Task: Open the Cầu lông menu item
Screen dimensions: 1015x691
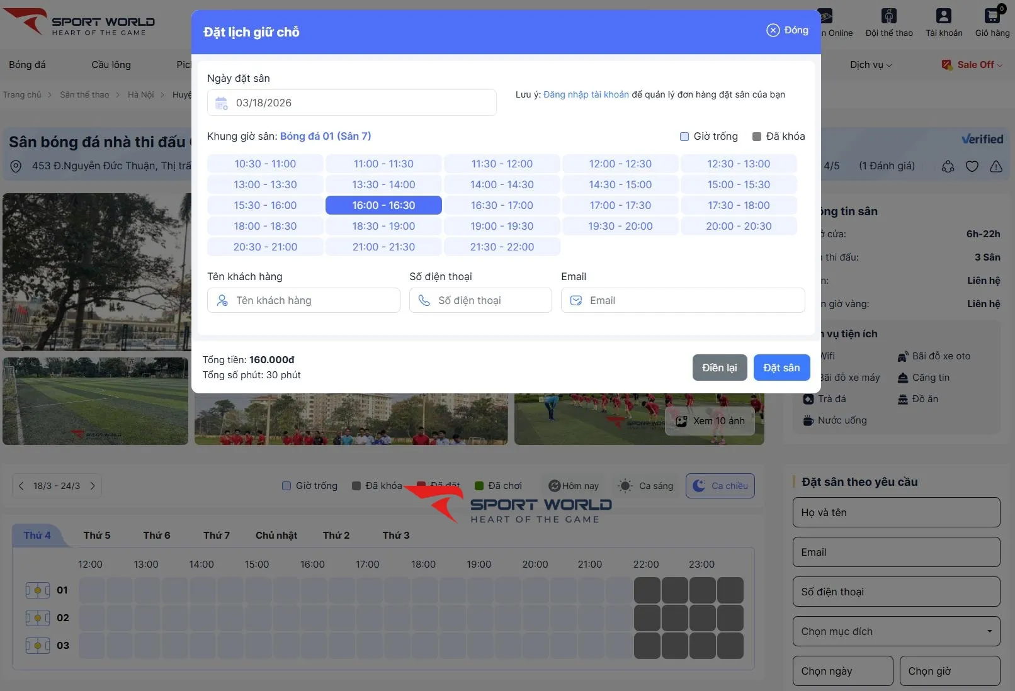Action: tap(111, 65)
